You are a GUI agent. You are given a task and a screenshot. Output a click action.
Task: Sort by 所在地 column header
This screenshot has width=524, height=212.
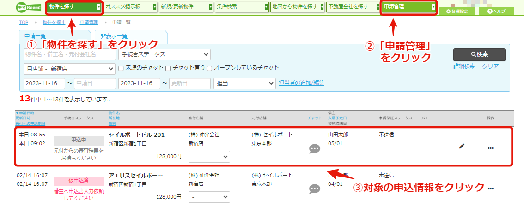[114, 118]
